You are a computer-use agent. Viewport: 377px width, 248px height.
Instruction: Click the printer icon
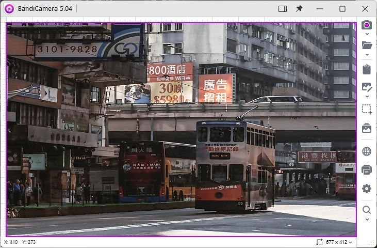click(x=367, y=170)
